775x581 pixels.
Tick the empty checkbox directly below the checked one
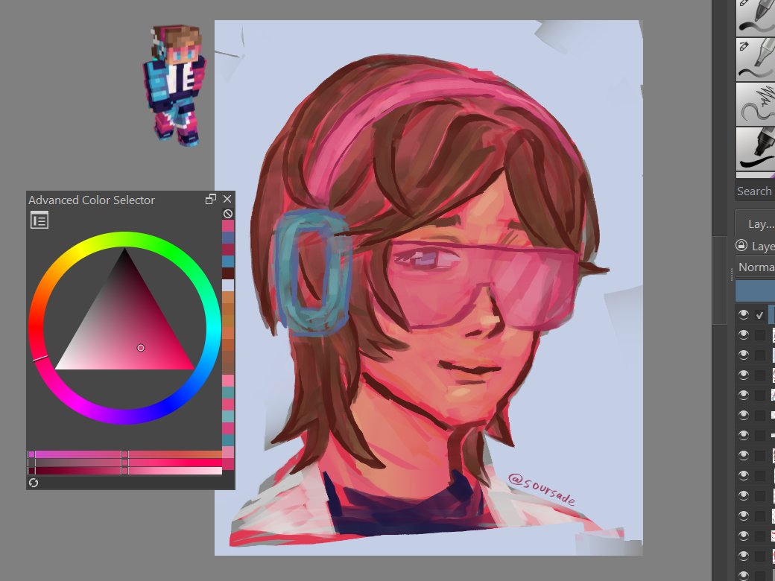[759, 335]
